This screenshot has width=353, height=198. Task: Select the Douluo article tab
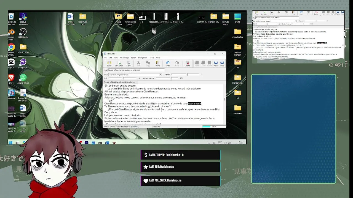120,82
